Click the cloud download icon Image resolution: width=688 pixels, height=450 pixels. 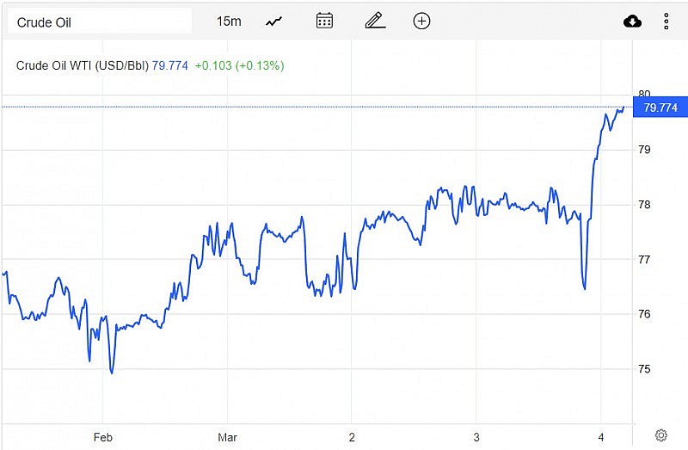tap(632, 22)
